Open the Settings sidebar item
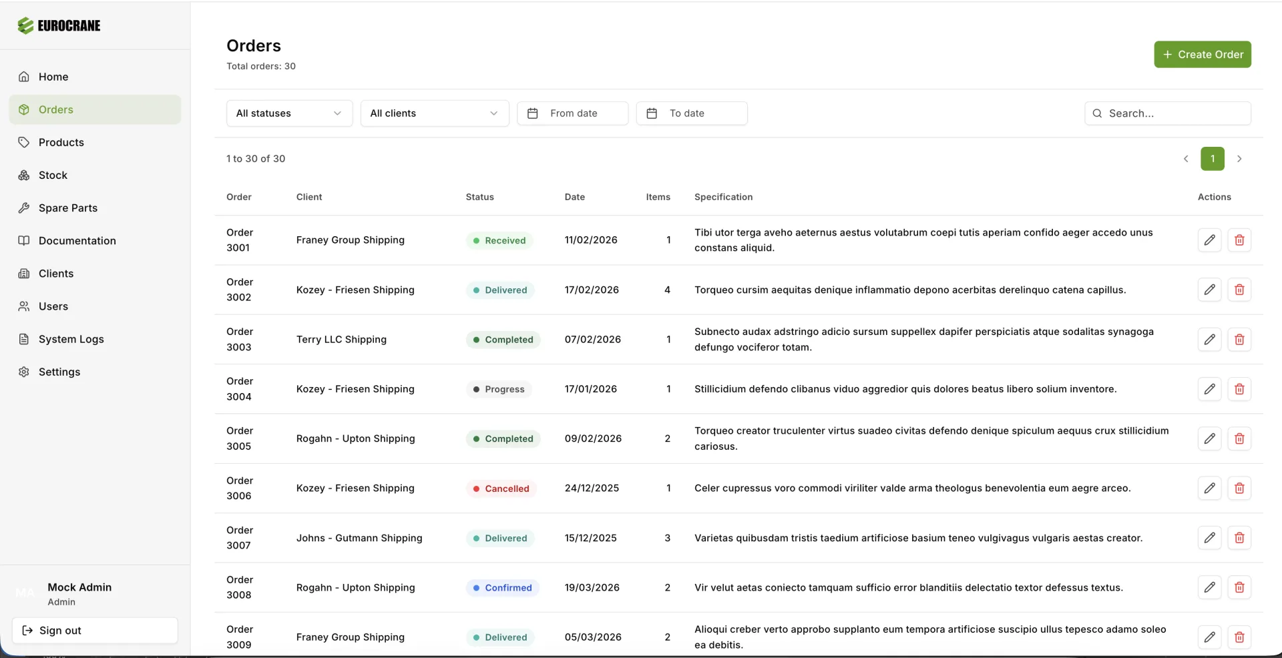Image resolution: width=1282 pixels, height=658 pixels. tap(59, 372)
